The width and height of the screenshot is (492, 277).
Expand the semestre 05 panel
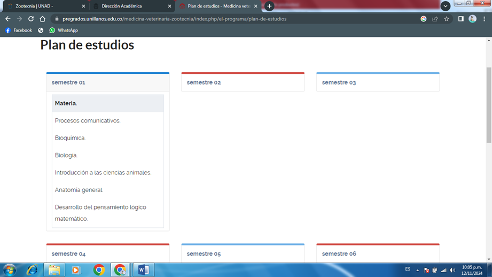coord(204,253)
